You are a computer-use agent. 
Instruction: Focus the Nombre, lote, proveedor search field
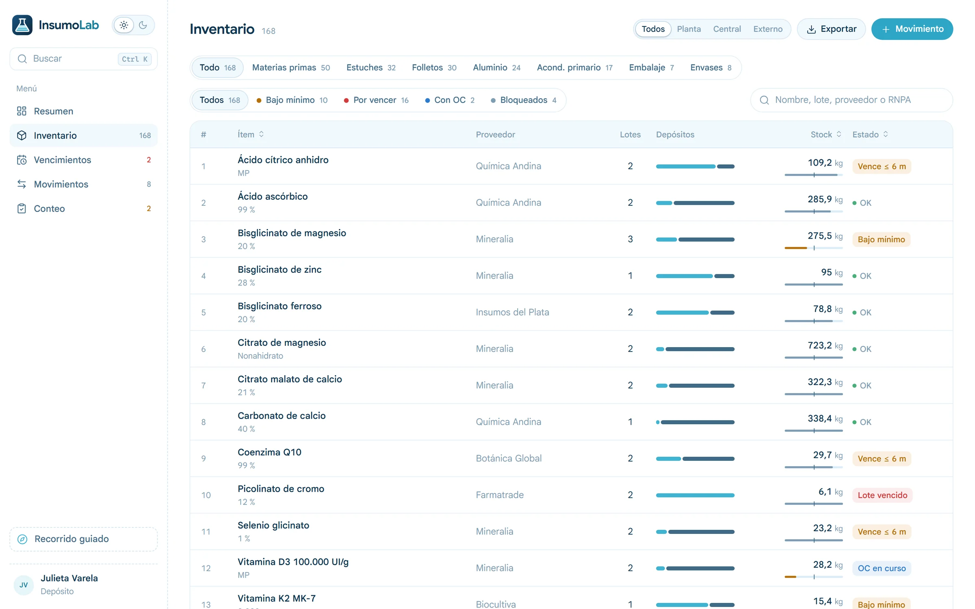[x=851, y=100]
